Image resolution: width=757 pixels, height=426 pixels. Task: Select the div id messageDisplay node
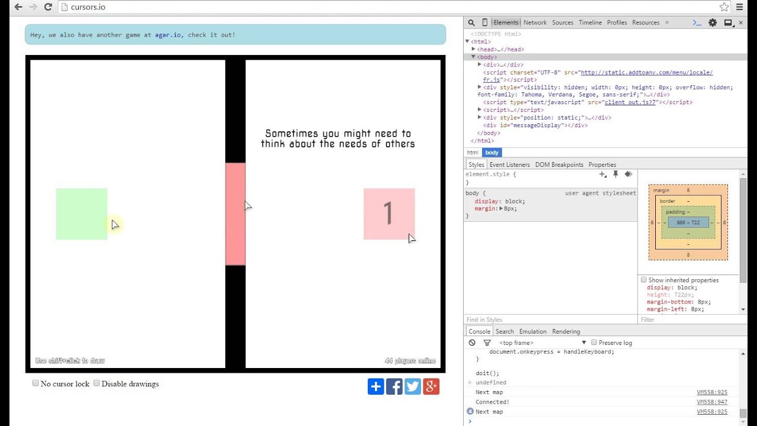[x=536, y=125]
